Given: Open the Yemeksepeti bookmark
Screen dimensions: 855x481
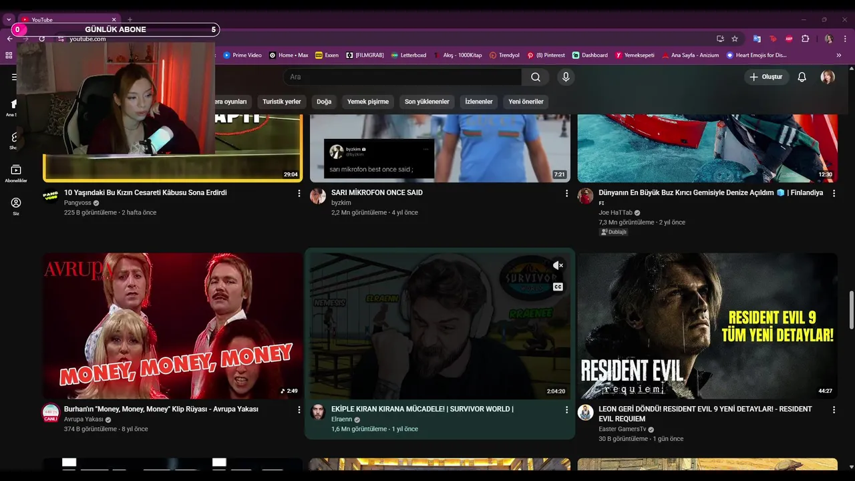Looking at the screenshot, I should tap(635, 55).
